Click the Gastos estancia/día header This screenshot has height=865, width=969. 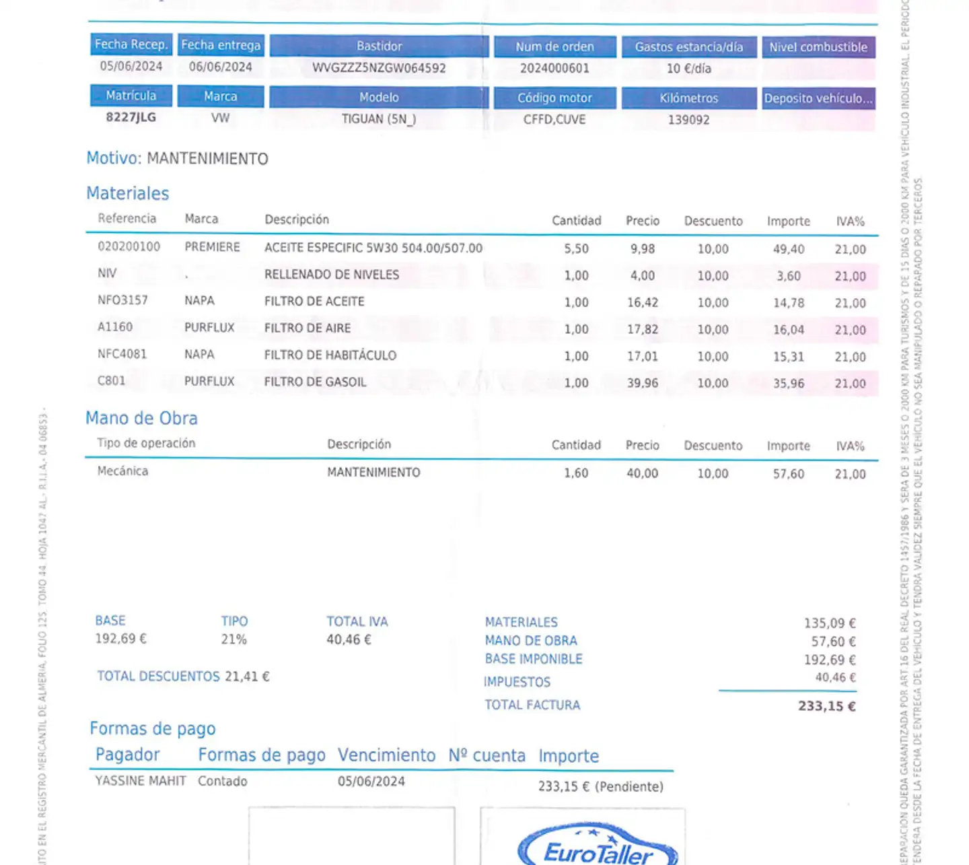click(x=688, y=47)
